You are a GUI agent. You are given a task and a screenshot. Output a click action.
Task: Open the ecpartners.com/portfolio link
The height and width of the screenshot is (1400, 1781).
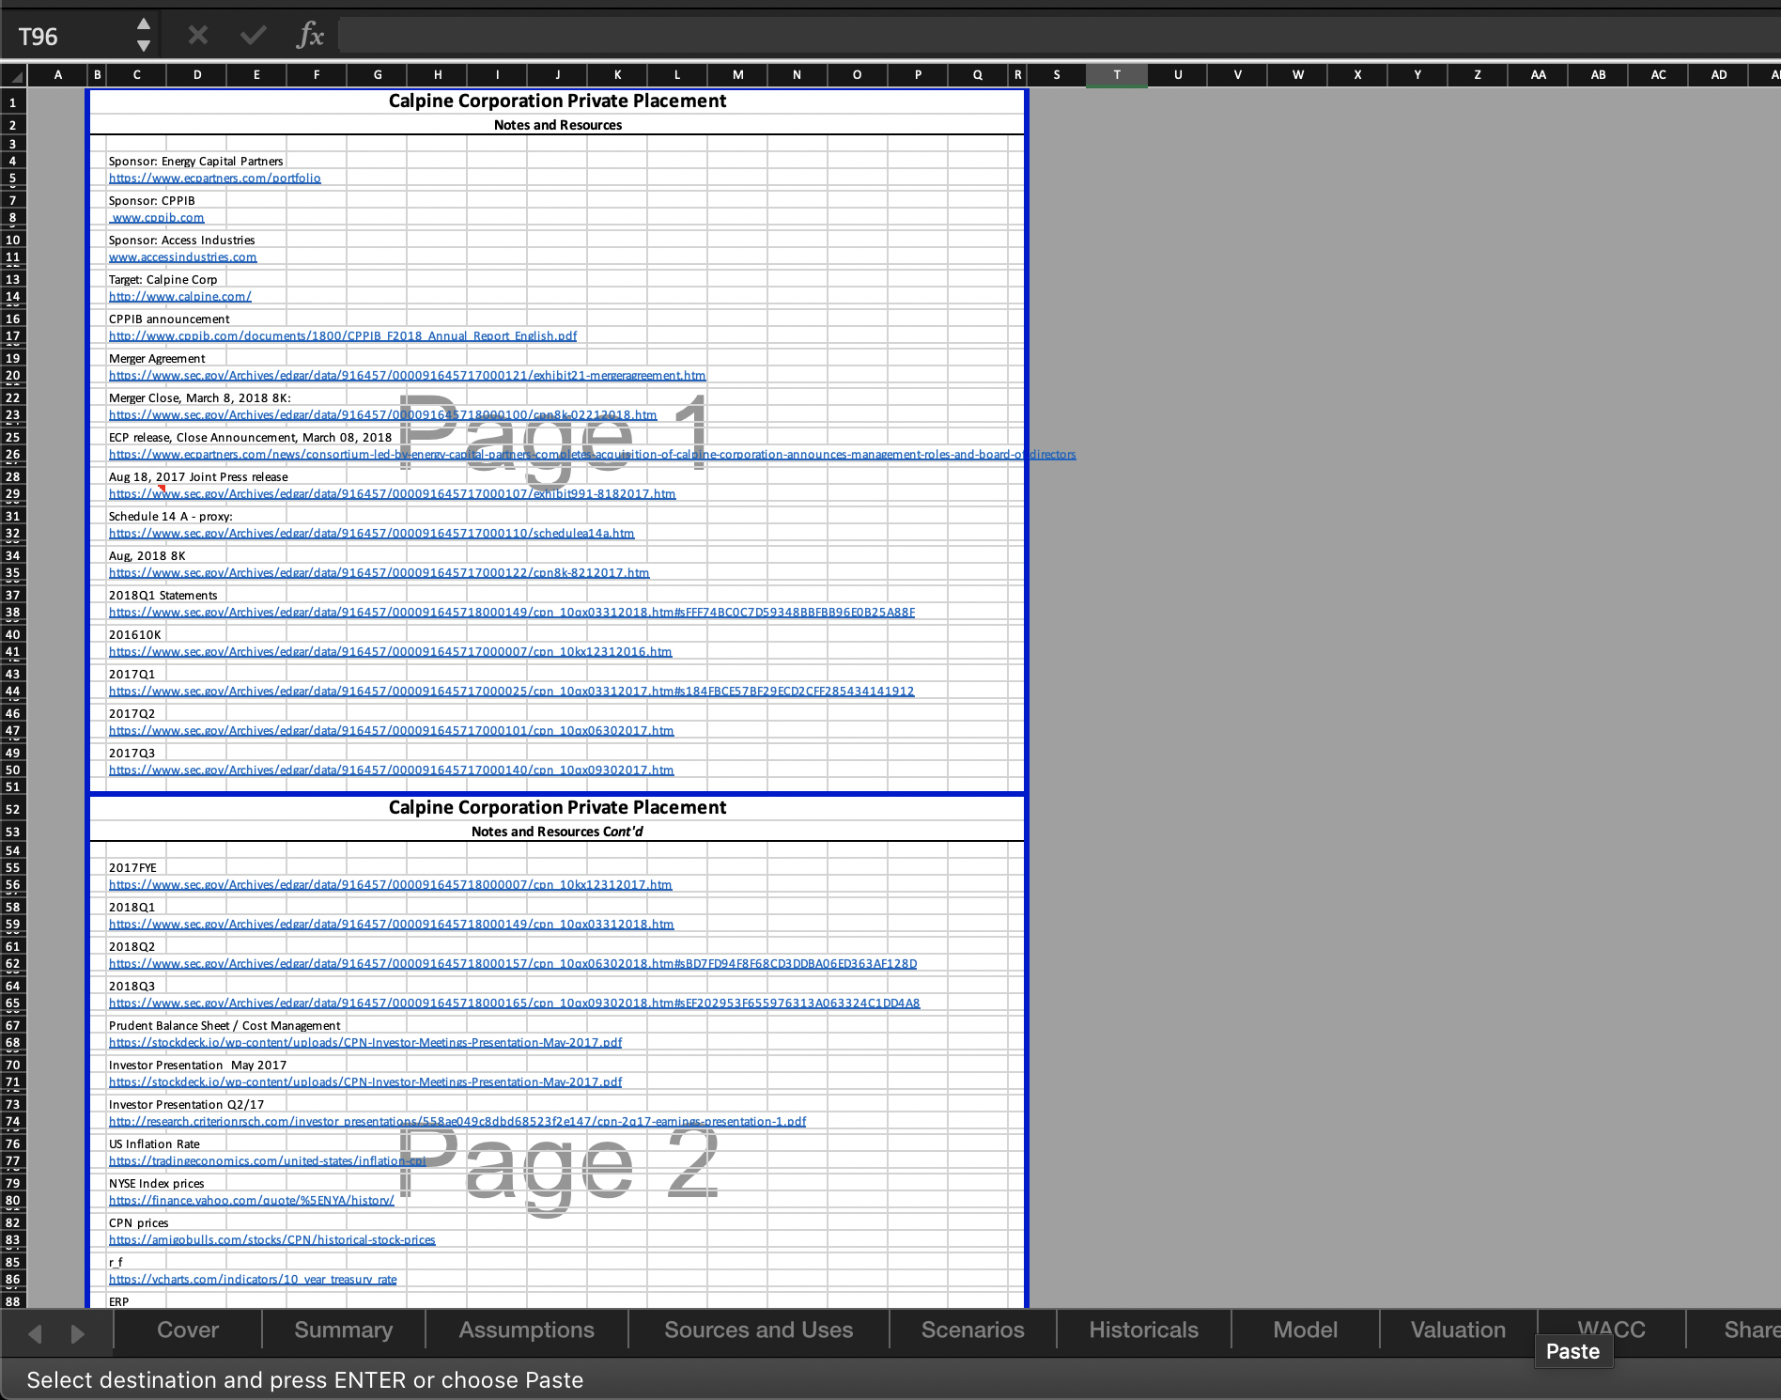(214, 179)
